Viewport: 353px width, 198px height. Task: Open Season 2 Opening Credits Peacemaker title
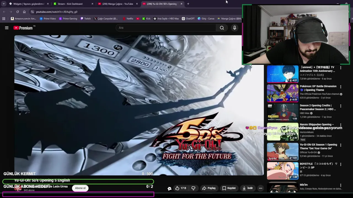pyautogui.click(x=318, y=107)
